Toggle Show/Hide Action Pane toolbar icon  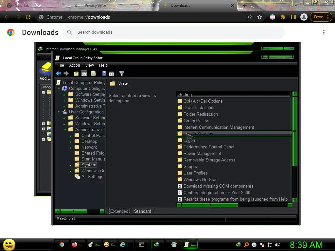tap(112, 74)
